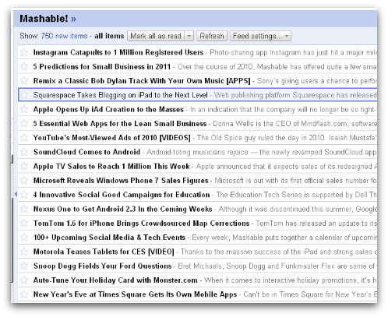Refresh the Mashable feed
The height and width of the screenshot is (317, 388).
pos(212,36)
